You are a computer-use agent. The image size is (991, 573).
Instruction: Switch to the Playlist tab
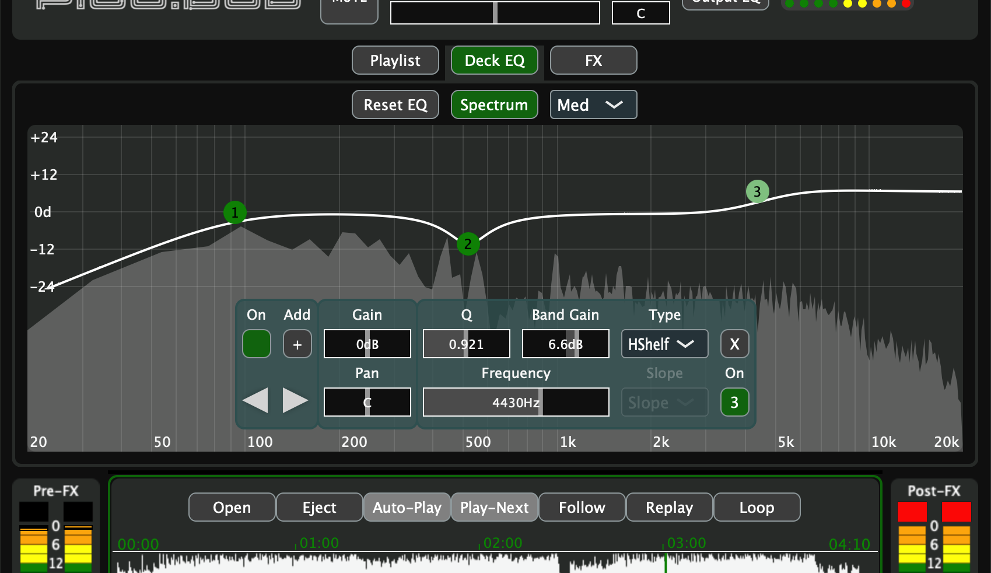pyautogui.click(x=395, y=60)
